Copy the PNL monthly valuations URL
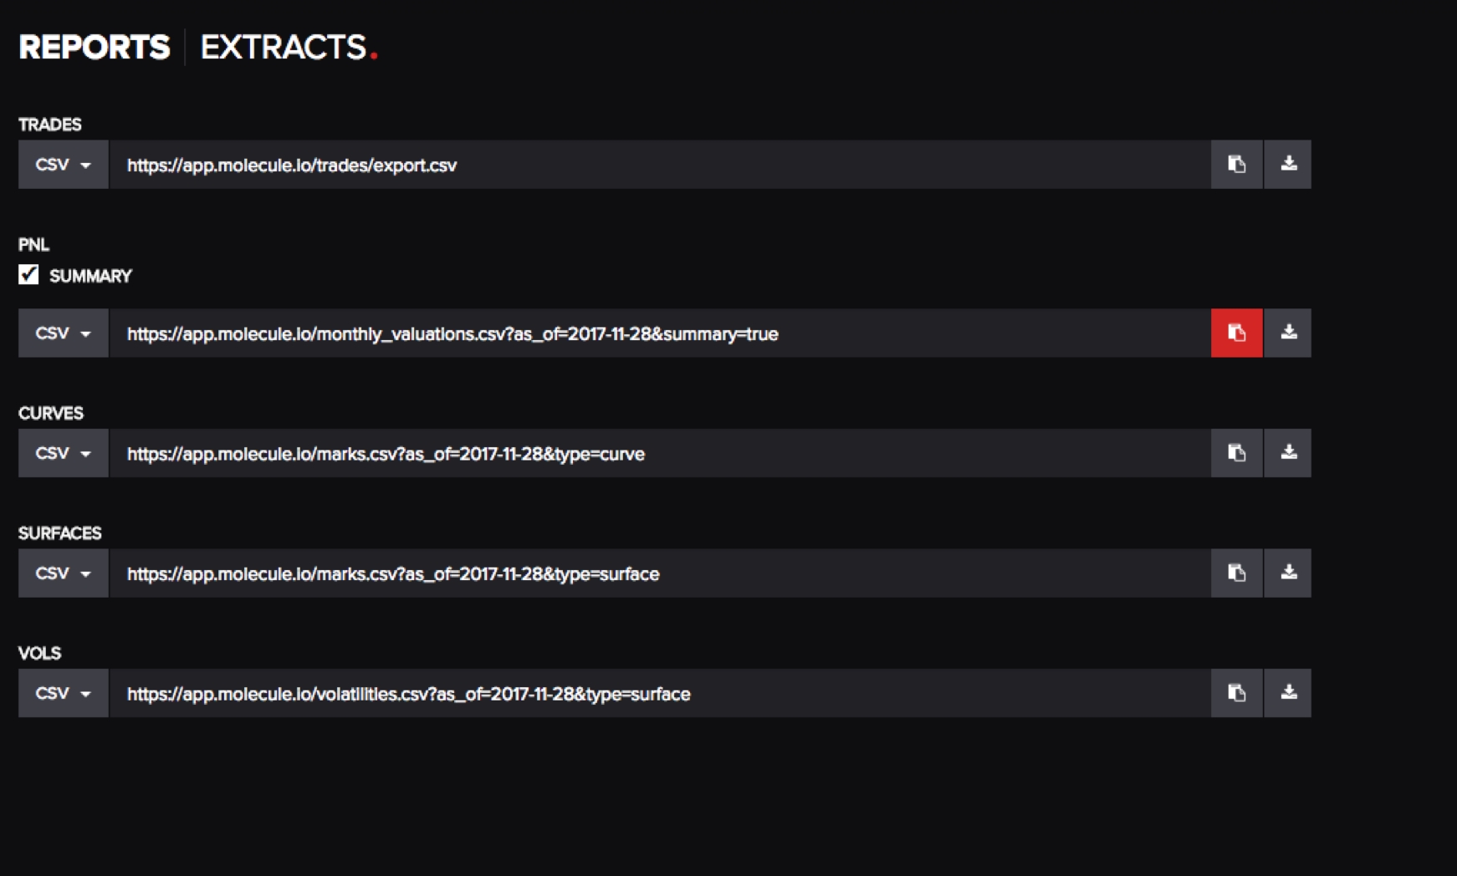The width and height of the screenshot is (1457, 876). pyautogui.click(x=1236, y=334)
